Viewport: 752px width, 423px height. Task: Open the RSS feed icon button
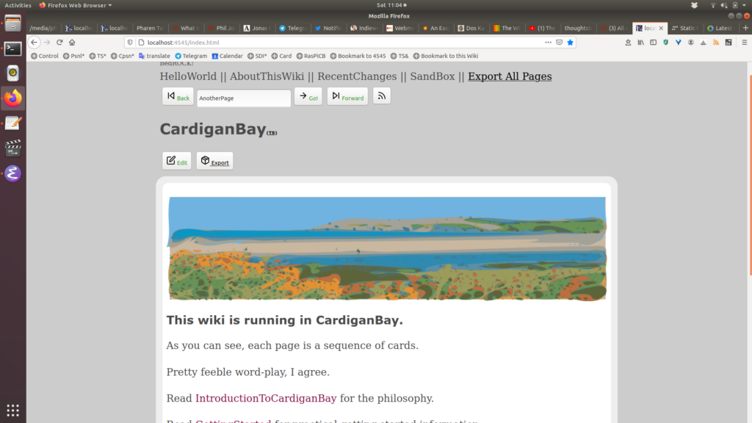click(382, 96)
